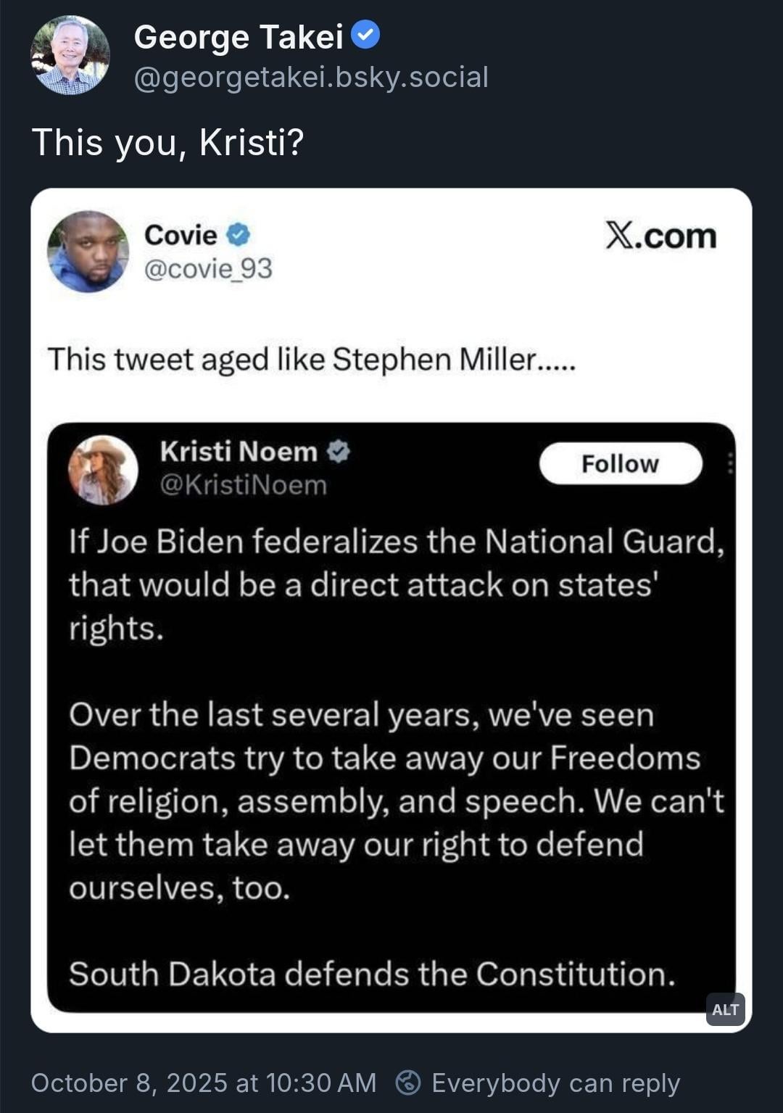Screen dimensions: 783x1113
Task: Open the three-dot menu beside Follow
Action: click(730, 463)
